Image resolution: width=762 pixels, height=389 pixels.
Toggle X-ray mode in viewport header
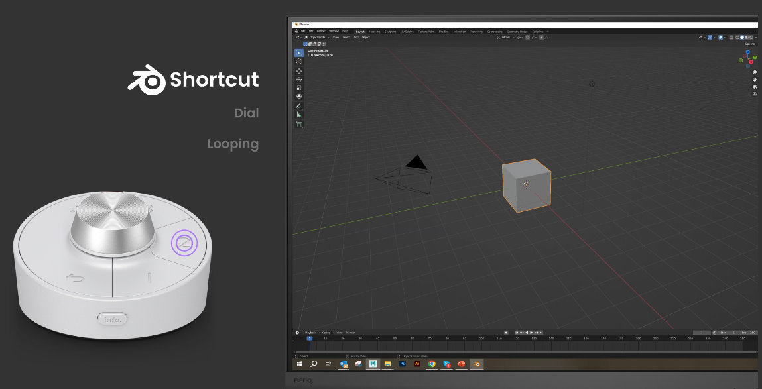pos(731,38)
